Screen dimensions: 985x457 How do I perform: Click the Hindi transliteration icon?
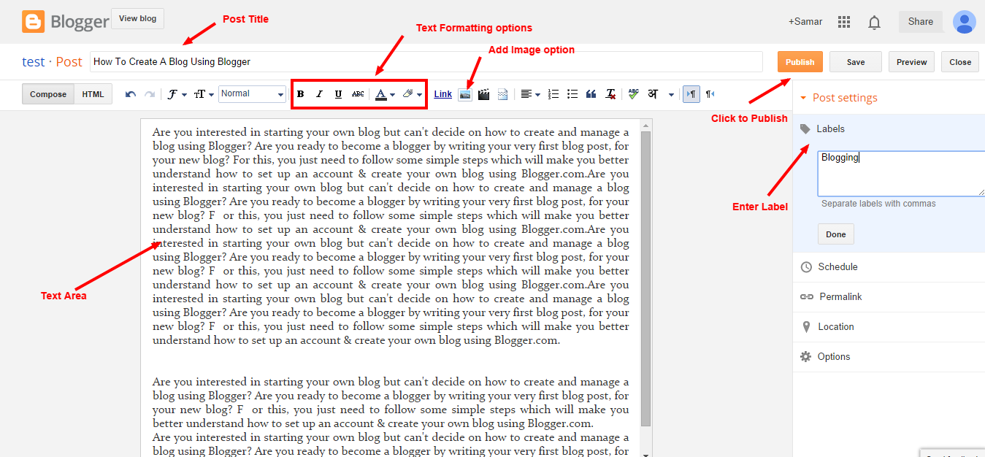coord(653,94)
